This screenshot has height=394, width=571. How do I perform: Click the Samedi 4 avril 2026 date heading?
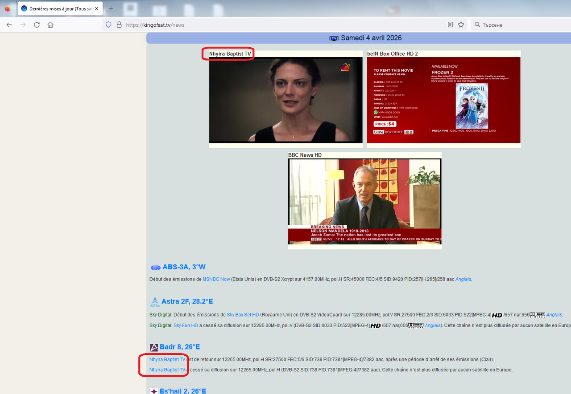point(371,38)
